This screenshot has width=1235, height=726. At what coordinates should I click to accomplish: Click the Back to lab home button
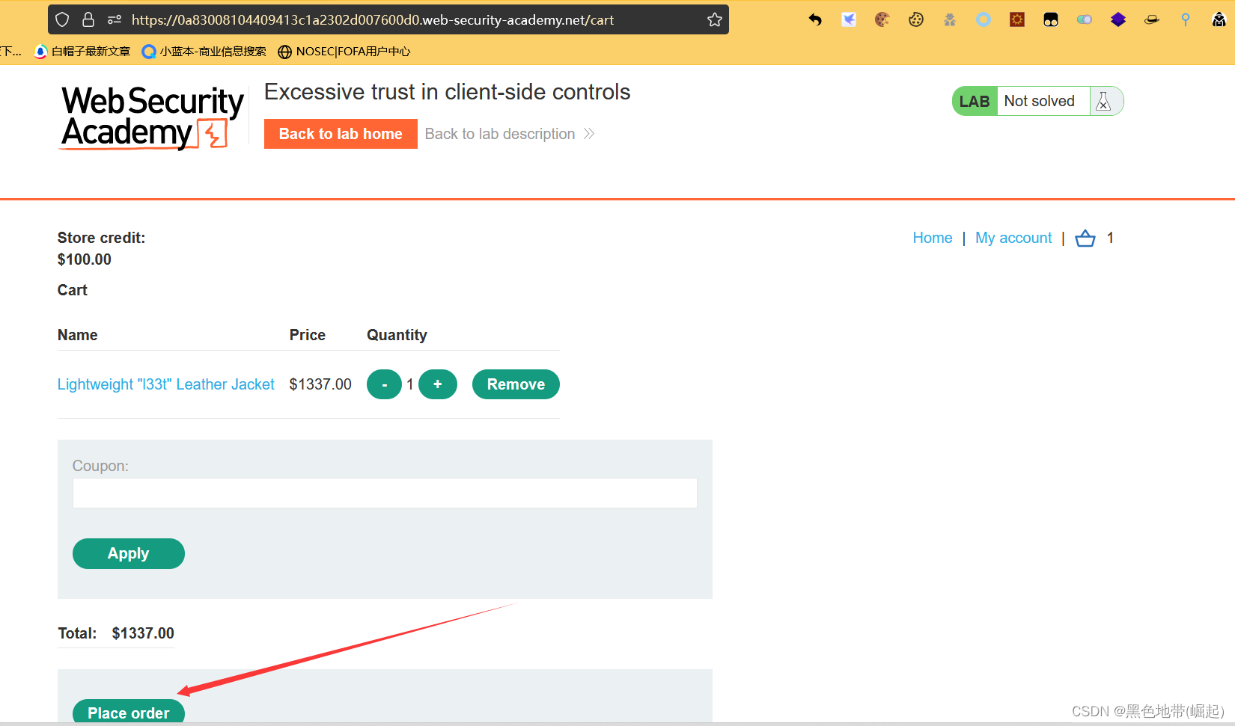click(x=341, y=134)
